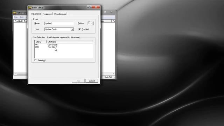
Task: Select site row 099 Test Site 2
Action: pyautogui.click(x=64, y=47)
